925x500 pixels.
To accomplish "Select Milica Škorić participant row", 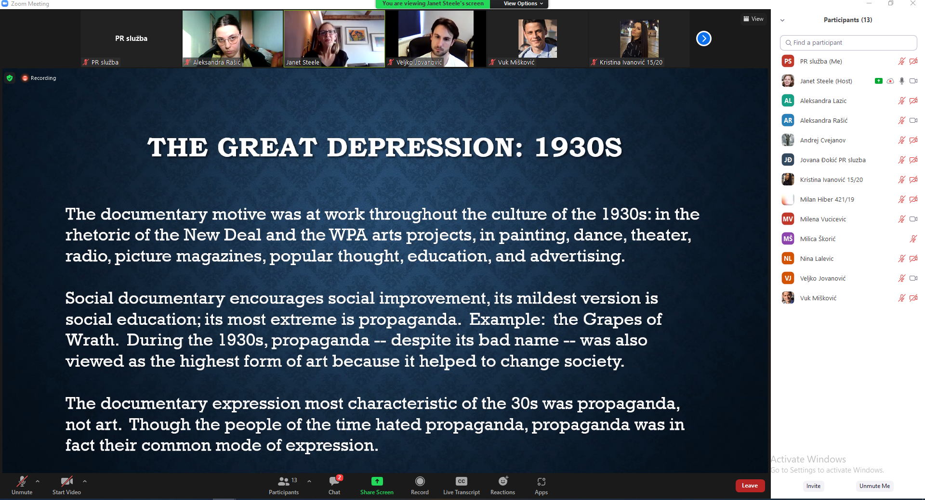I will tap(848, 239).
